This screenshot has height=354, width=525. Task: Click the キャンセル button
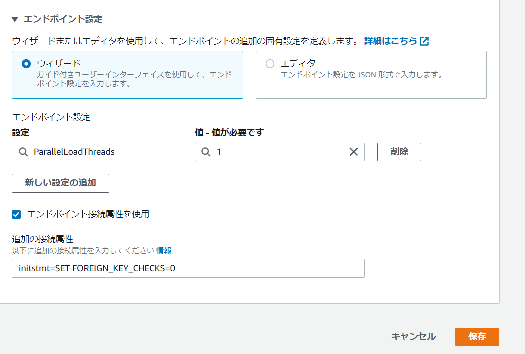[x=413, y=337]
